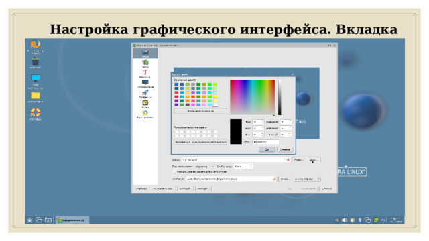Image resolution: width=429 pixels, height=241 pixels.
Task: Click the Отмена button of the settings window
Action: [x=326, y=189]
